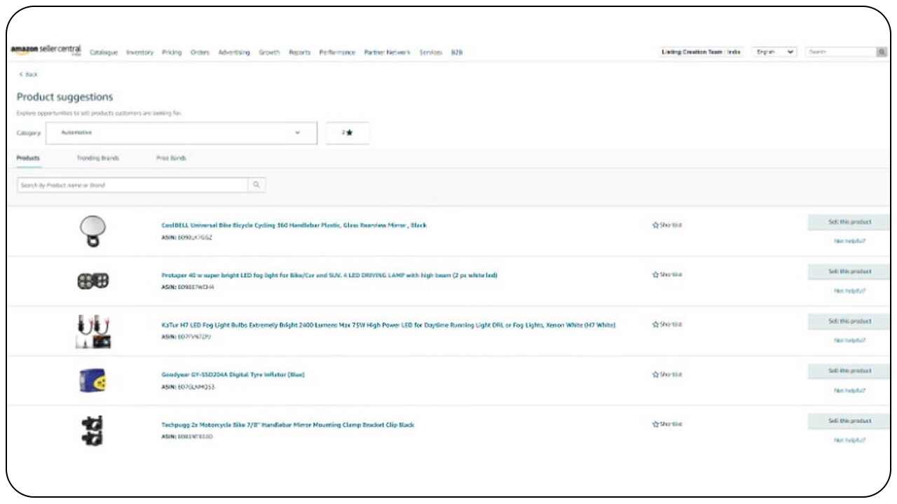The image size is (897, 504).
Task: Click the 2-star rating filter box
Action: tap(348, 133)
